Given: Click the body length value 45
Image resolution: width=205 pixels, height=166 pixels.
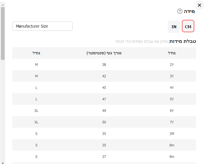Looking at the screenshot, I should (104, 88).
